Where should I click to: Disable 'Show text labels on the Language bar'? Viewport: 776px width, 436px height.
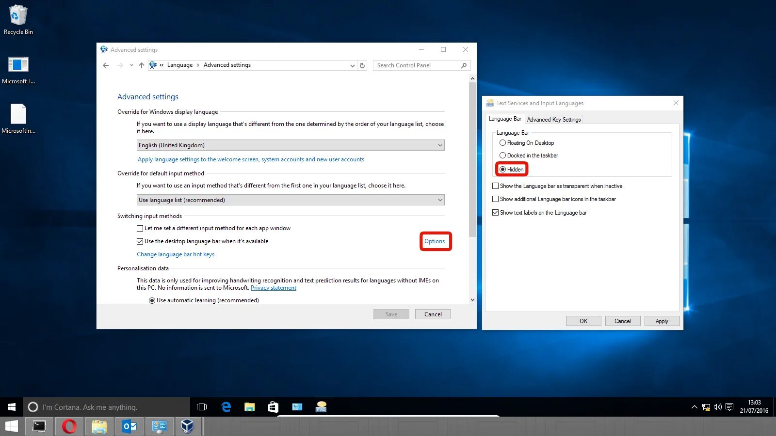click(x=495, y=213)
